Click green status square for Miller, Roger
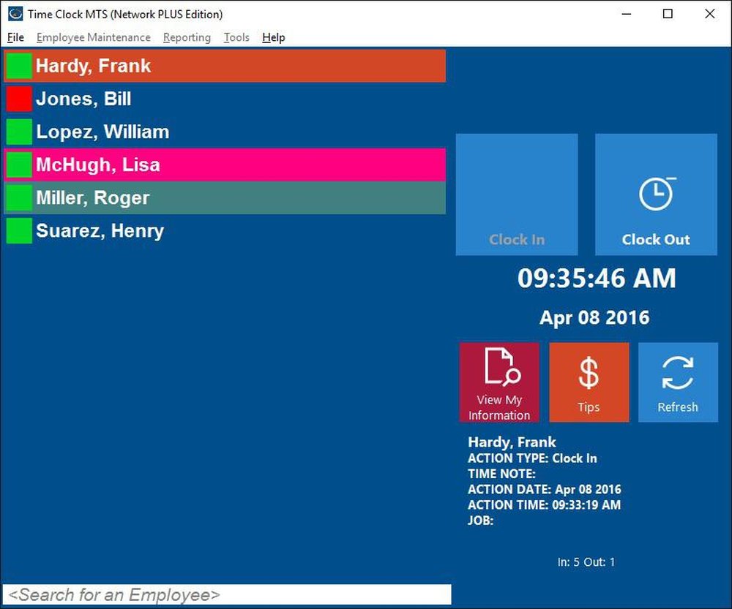This screenshot has width=732, height=609. click(19, 197)
